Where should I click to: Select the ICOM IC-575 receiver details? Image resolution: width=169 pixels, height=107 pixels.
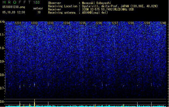[x=108, y=9]
